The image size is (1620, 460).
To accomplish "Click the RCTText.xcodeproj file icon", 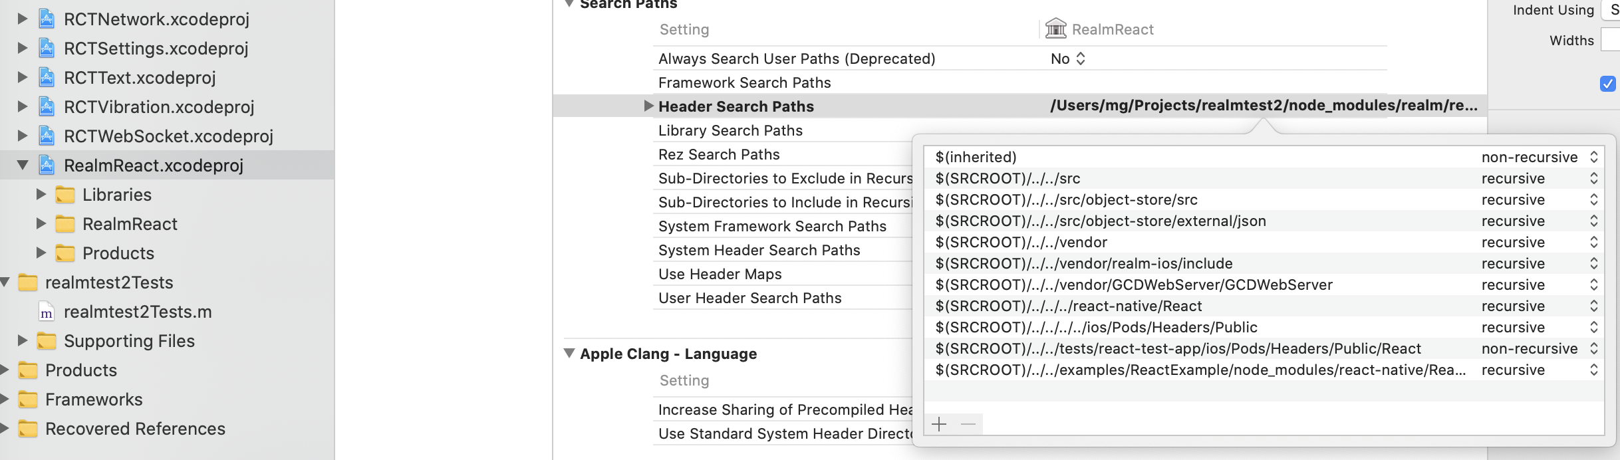I will pos(47,78).
